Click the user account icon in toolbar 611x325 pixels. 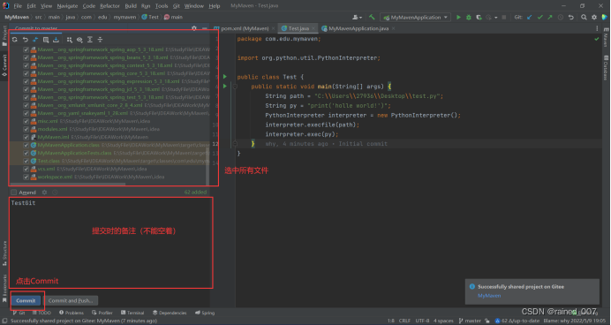[356, 17]
